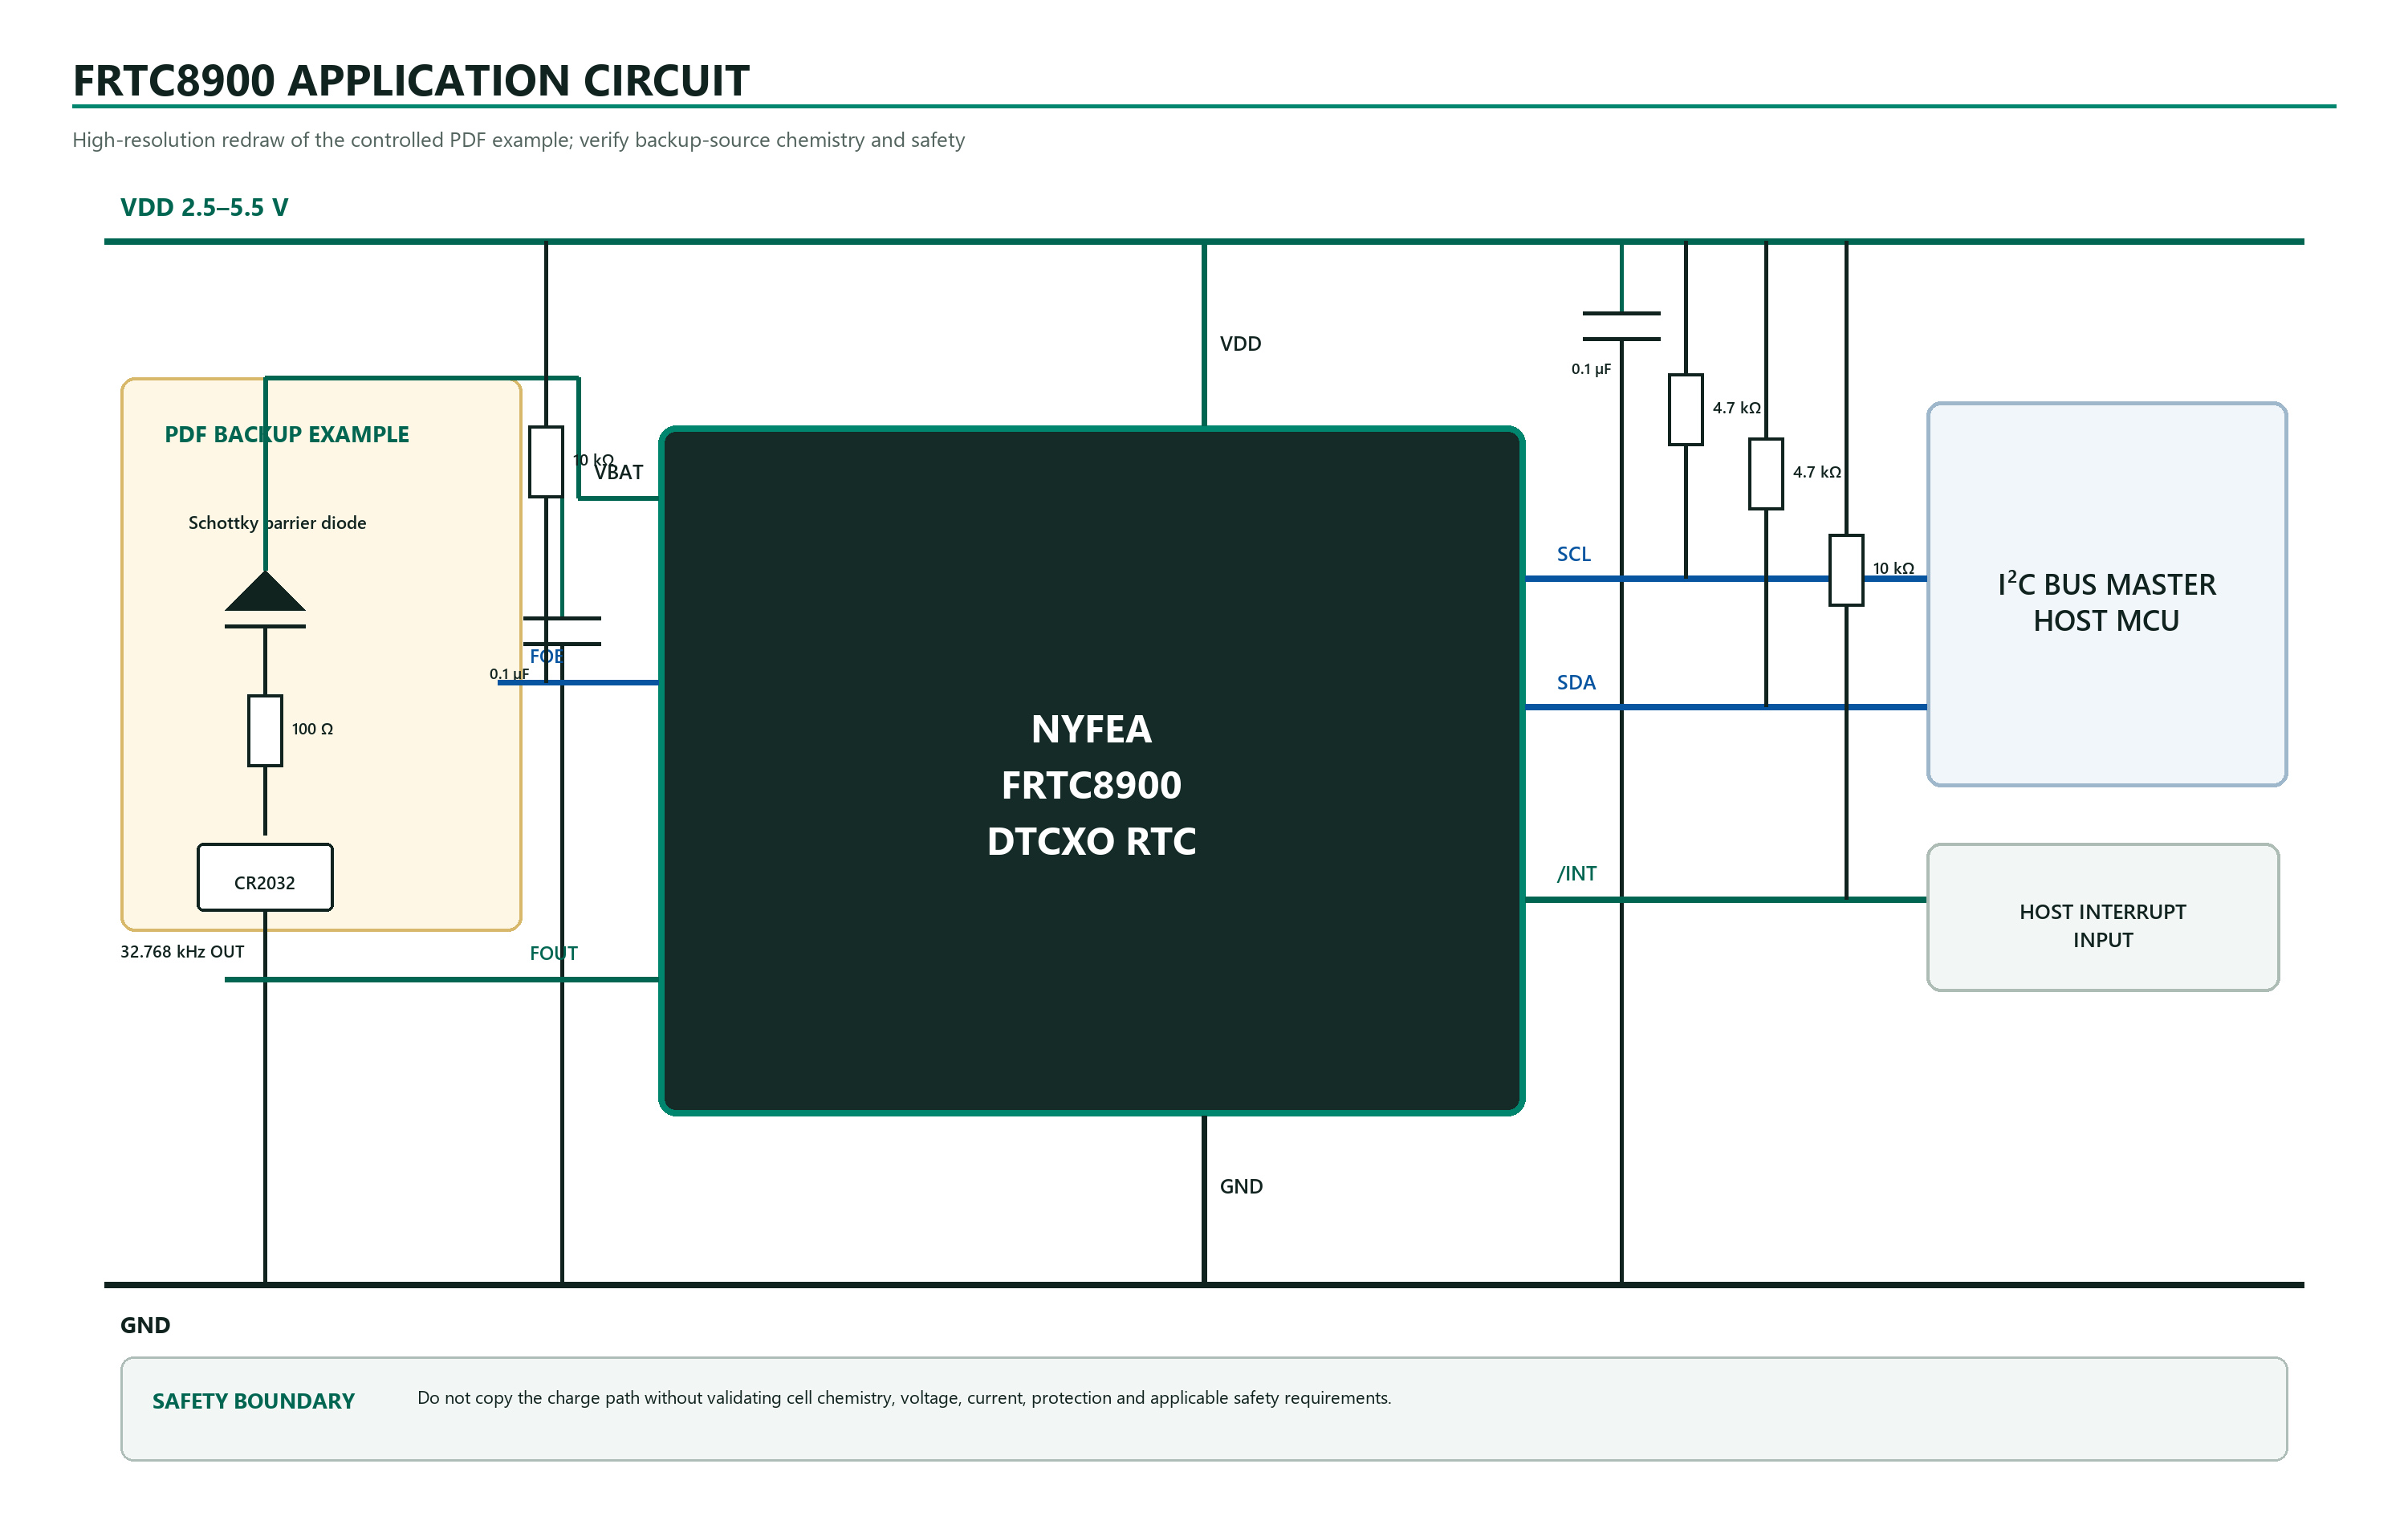The width and height of the screenshot is (2408, 1525).
Task: Select the VBAT pin label
Action: (x=618, y=472)
